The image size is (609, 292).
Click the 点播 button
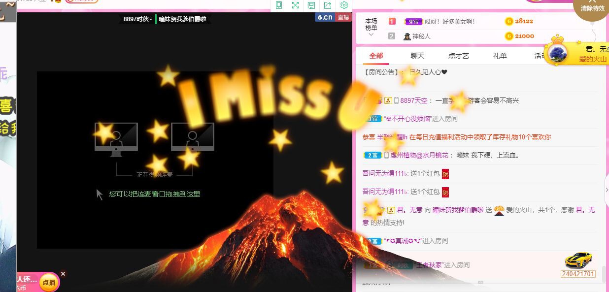(x=49, y=283)
